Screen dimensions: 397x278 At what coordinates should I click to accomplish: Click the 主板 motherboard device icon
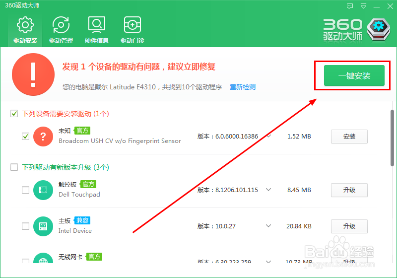pos(43,226)
